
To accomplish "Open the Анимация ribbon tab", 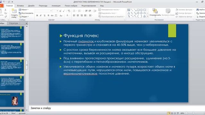I will [56, 6].
